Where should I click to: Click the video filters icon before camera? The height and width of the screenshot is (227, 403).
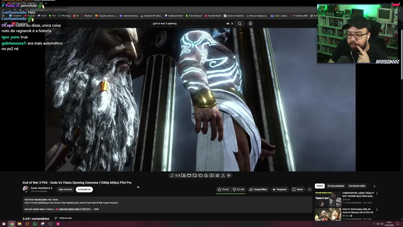(x=212, y=176)
